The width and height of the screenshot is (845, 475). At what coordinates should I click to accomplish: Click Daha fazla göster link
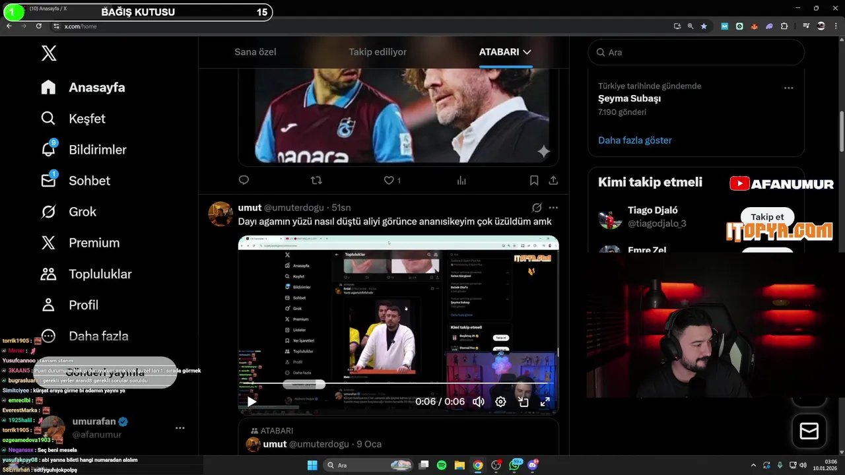[x=635, y=140]
